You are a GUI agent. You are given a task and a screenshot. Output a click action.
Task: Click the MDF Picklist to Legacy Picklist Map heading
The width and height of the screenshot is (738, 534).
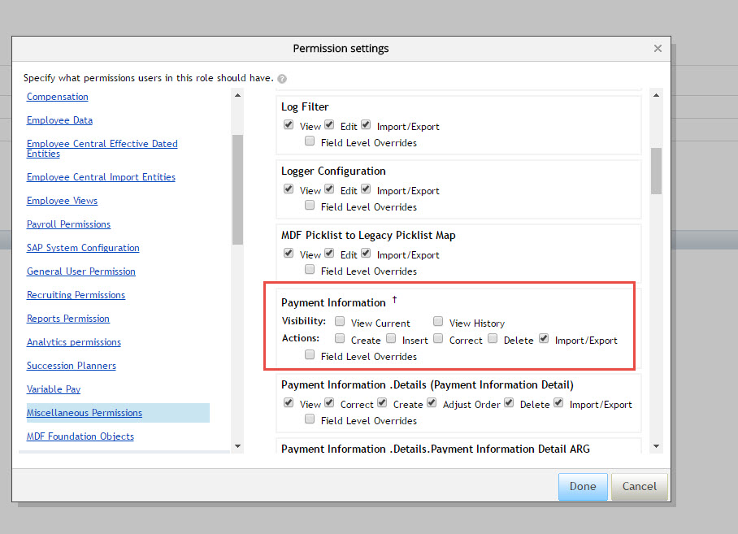pyautogui.click(x=368, y=235)
